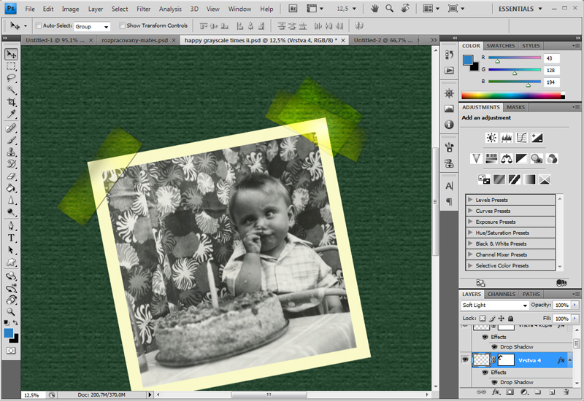The image size is (584, 401).
Task: Open the Soft Light blend mode dropdown
Action: click(495, 305)
